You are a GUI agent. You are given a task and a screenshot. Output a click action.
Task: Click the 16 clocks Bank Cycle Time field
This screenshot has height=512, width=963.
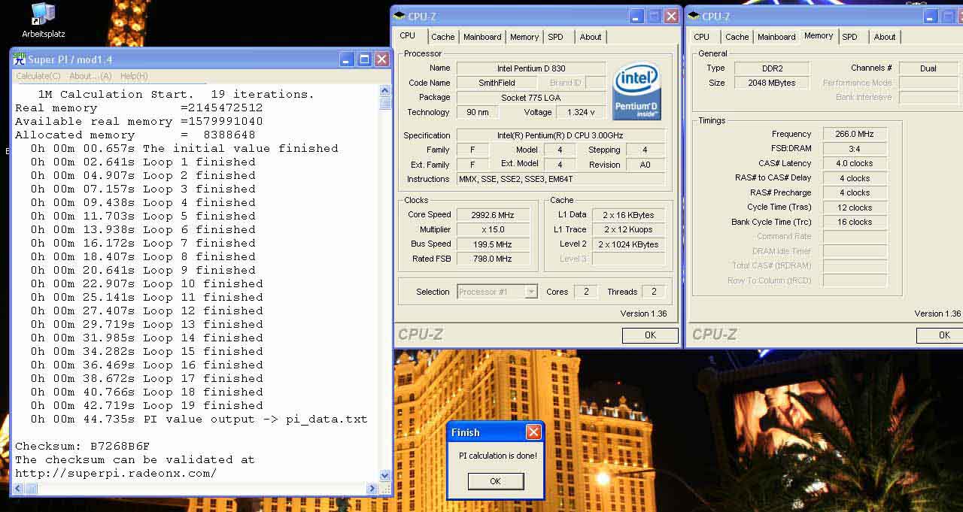(x=855, y=222)
